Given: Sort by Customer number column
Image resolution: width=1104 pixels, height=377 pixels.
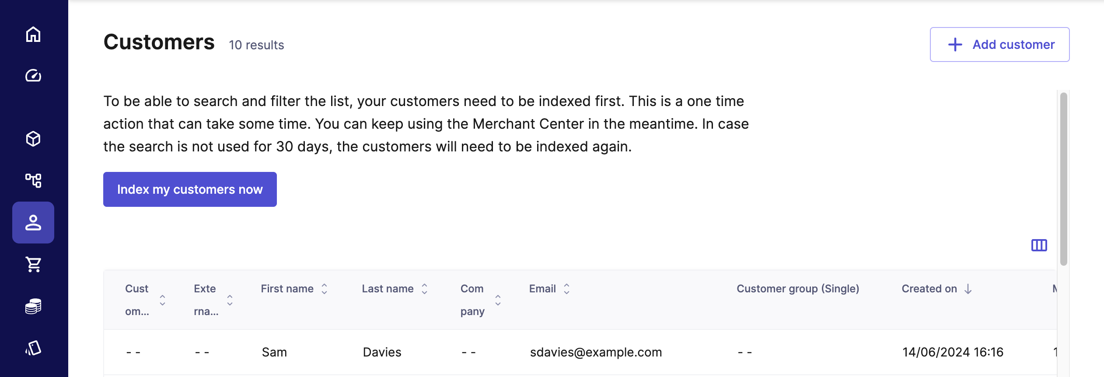Looking at the screenshot, I should point(162,300).
